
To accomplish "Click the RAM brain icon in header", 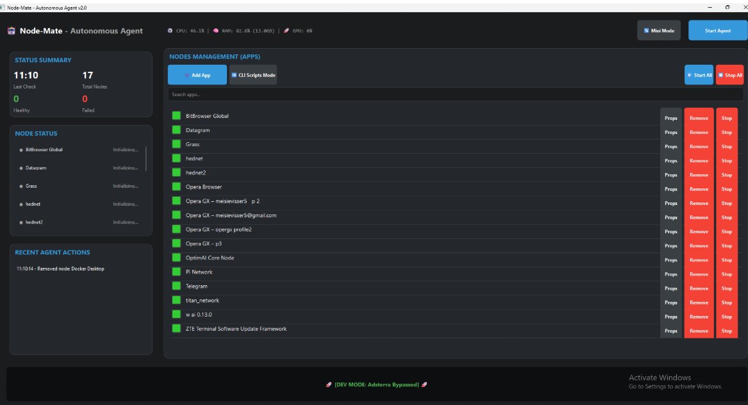I will 215,31.
